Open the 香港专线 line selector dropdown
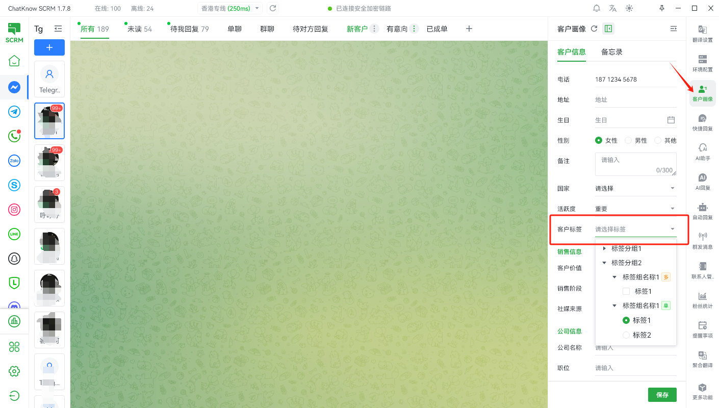 229,8
